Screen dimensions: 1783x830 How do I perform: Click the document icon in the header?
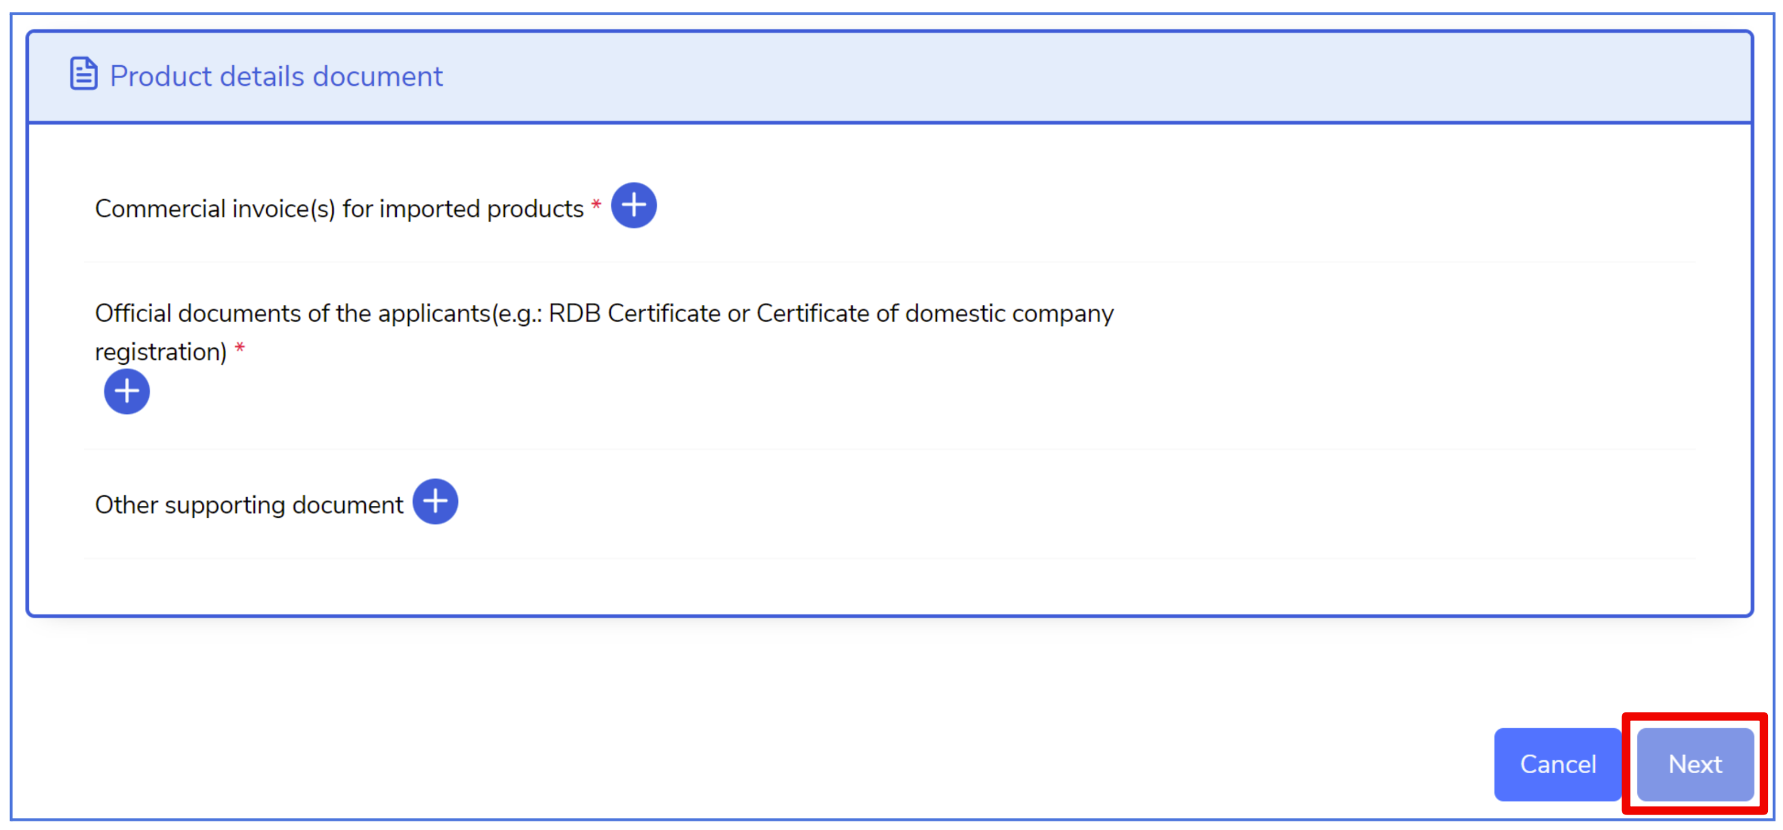pyautogui.click(x=83, y=74)
